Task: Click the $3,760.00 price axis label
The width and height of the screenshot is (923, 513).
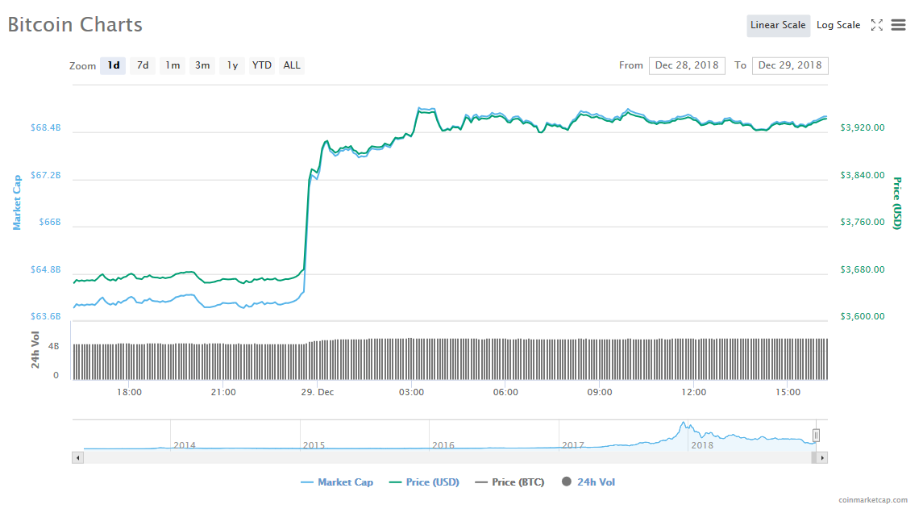Action: point(863,222)
